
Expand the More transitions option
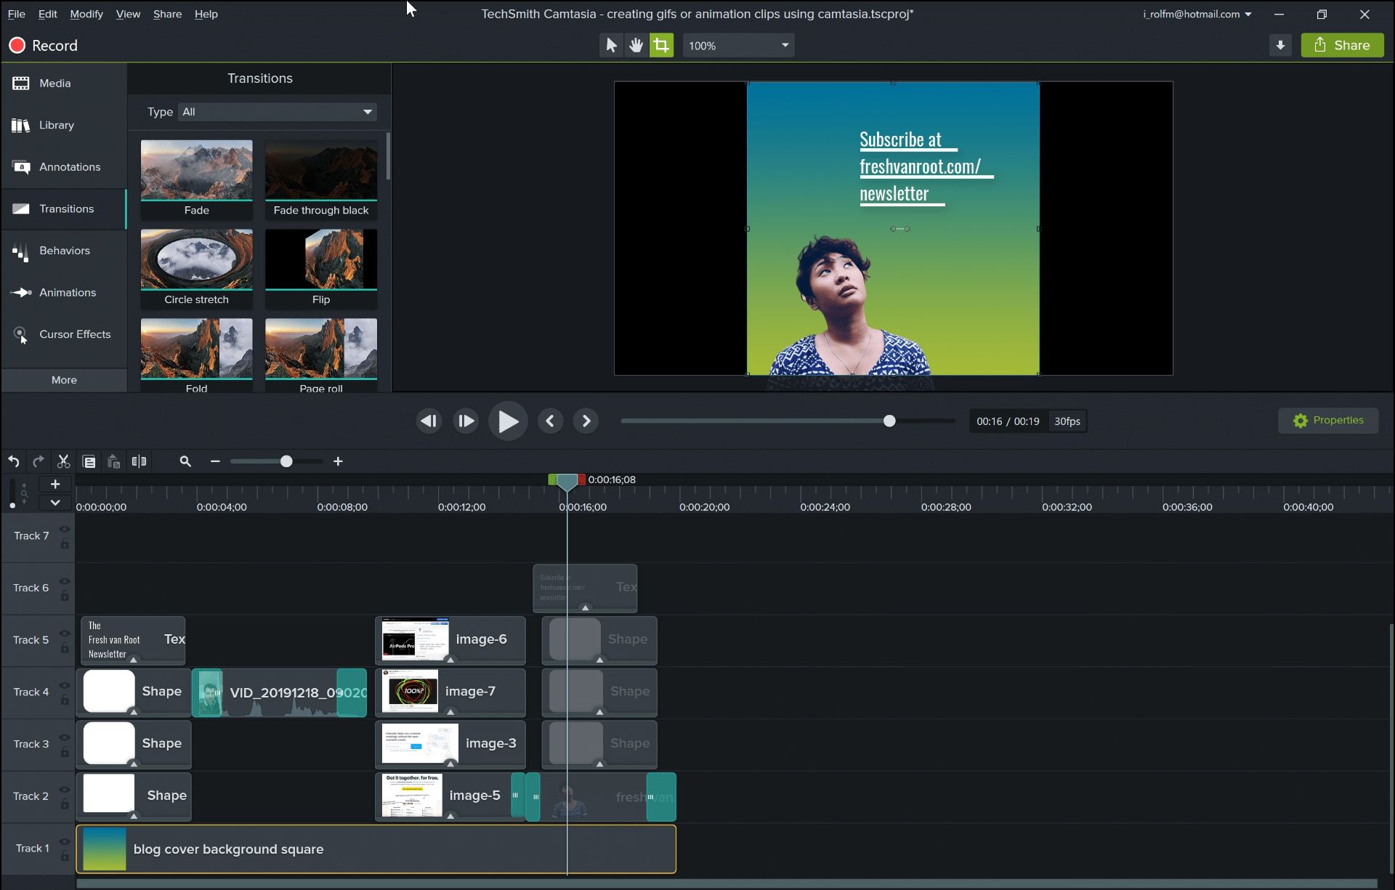point(63,379)
